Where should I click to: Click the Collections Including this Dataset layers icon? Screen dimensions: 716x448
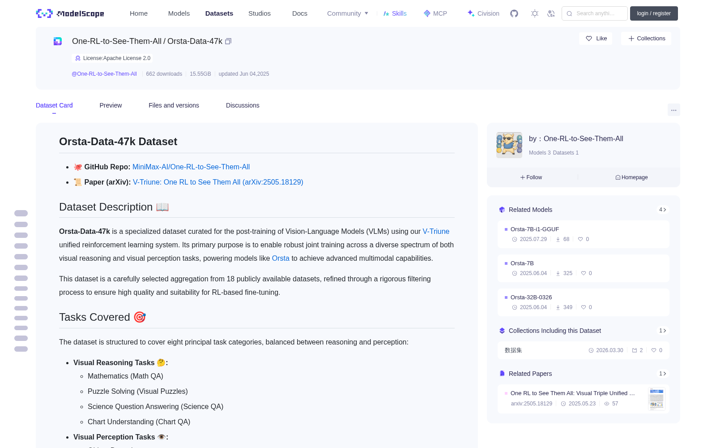[x=502, y=331]
